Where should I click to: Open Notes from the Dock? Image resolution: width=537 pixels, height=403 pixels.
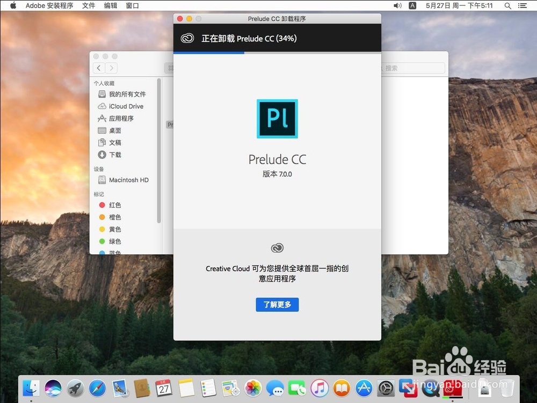186,389
